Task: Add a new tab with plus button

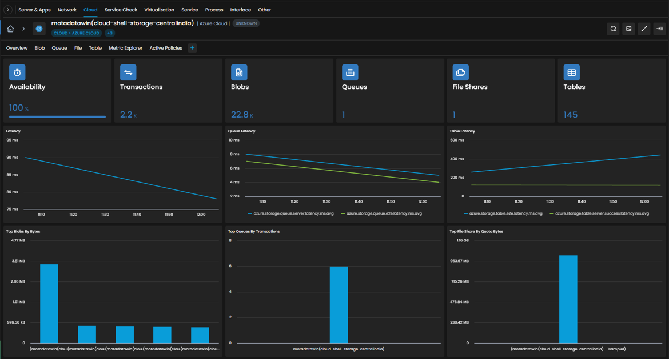Action: 193,48
